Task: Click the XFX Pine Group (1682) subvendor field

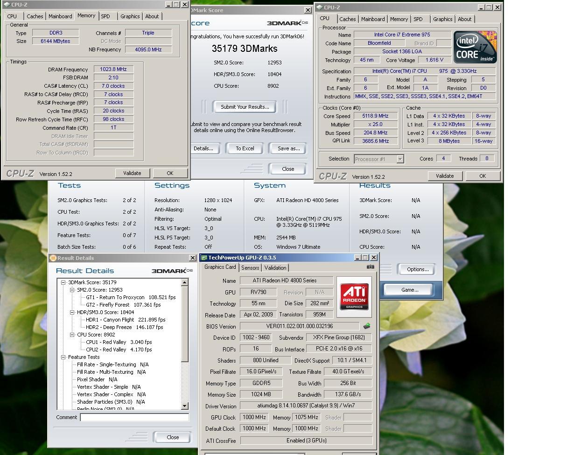Action: click(x=339, y=337)
